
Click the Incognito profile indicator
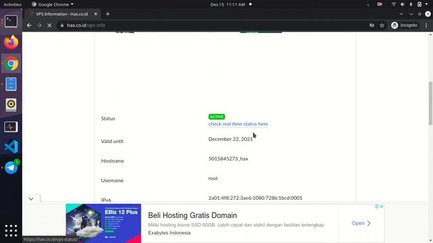pos(405,26)
